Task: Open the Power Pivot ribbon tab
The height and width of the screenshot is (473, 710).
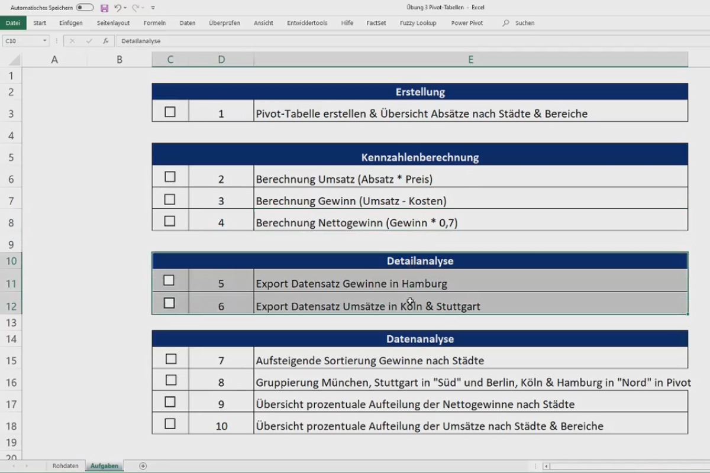Action: [467, 23]
